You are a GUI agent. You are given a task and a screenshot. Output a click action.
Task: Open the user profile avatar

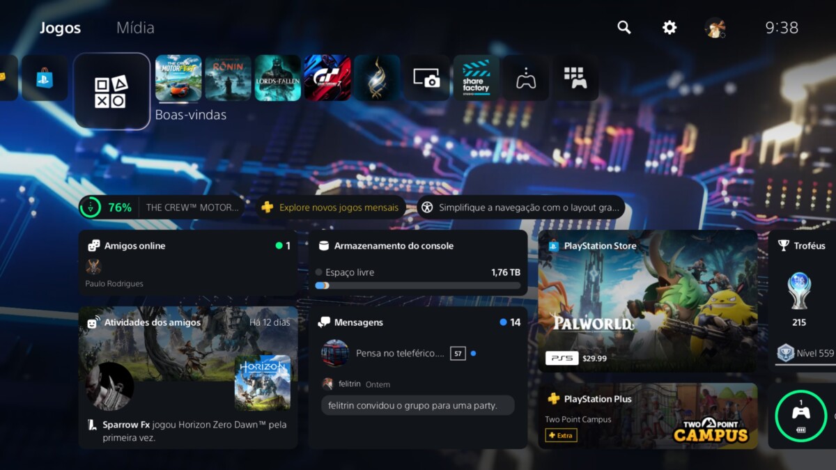[x=714, y=28]
